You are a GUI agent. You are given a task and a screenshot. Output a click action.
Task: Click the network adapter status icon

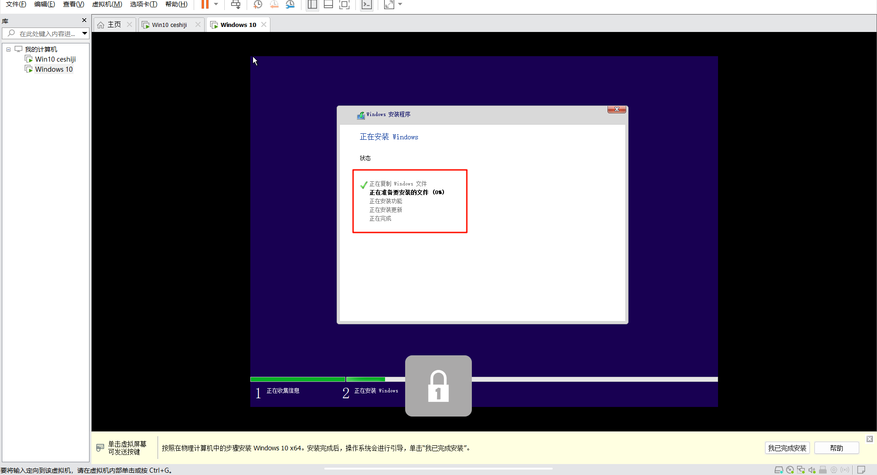[x=801, y=470]
